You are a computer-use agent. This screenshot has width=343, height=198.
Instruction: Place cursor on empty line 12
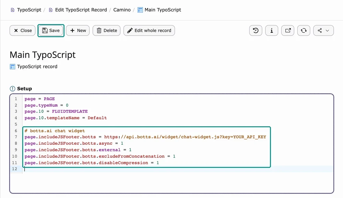click(x=178, y=169)
